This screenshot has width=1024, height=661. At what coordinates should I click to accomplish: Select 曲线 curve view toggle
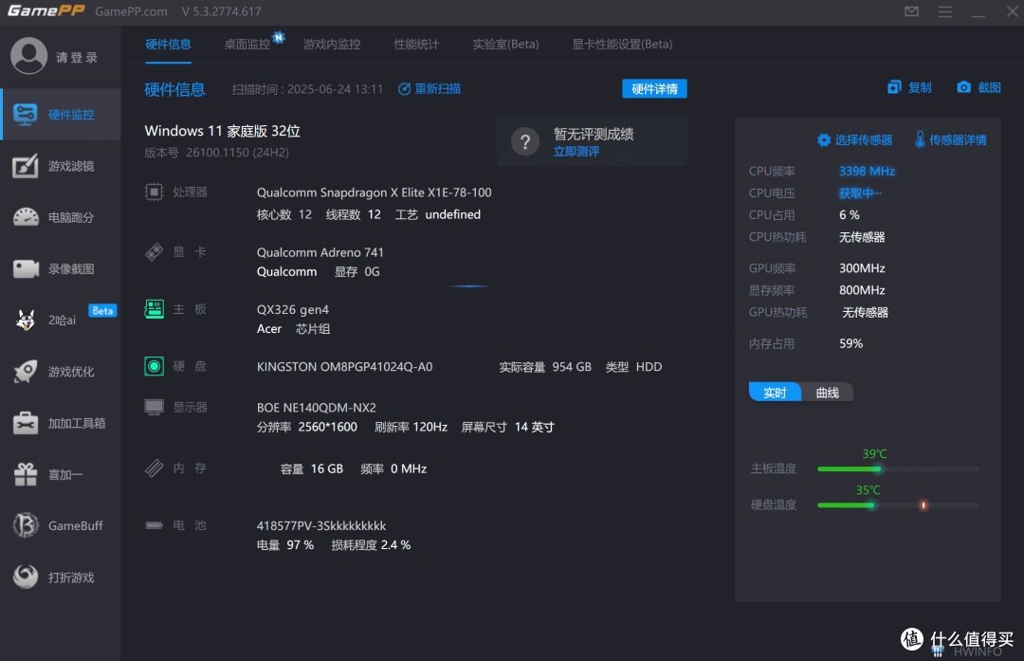click(x=828, y=392)
